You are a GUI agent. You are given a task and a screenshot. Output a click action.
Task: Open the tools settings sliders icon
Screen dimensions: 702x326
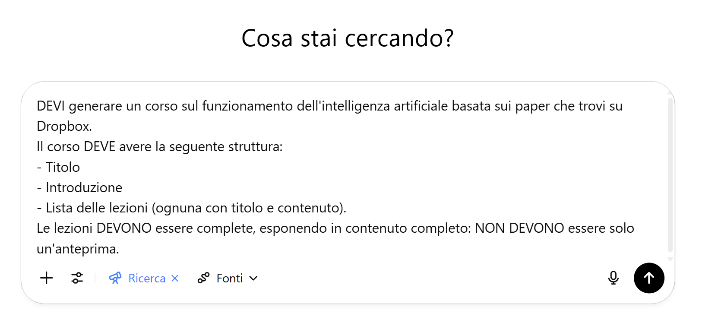coord(77,278)
